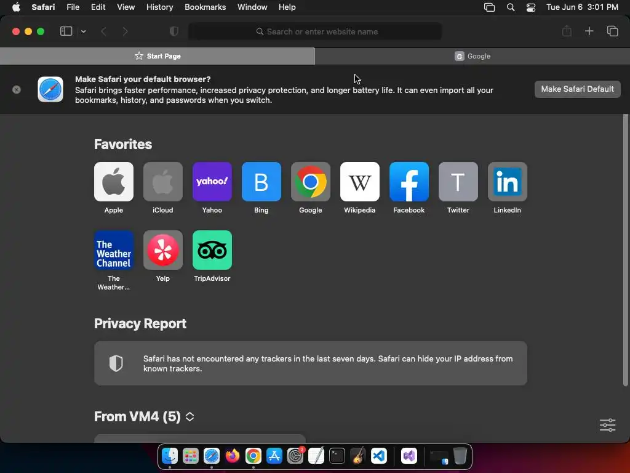Go forward with the forward arrow
The image size is (630, 473).
pos(125,31)
